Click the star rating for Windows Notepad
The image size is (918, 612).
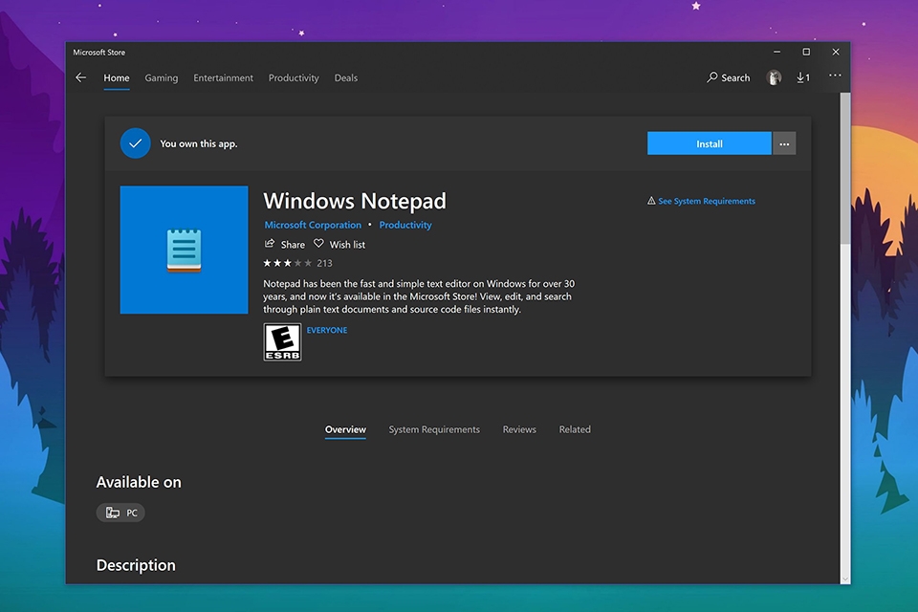click(288, 262)
